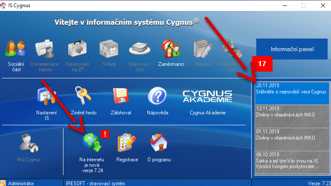Open the 01.11.2019 Změny v objednávkách INKO item
The image size is (331, 186).
click(x=292, y=139)
